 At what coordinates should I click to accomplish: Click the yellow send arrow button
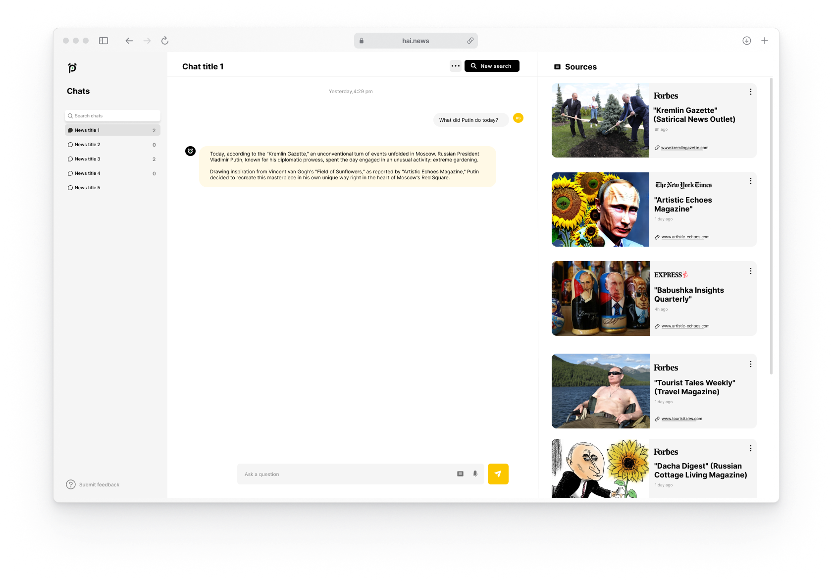click(x=498, y=474)
